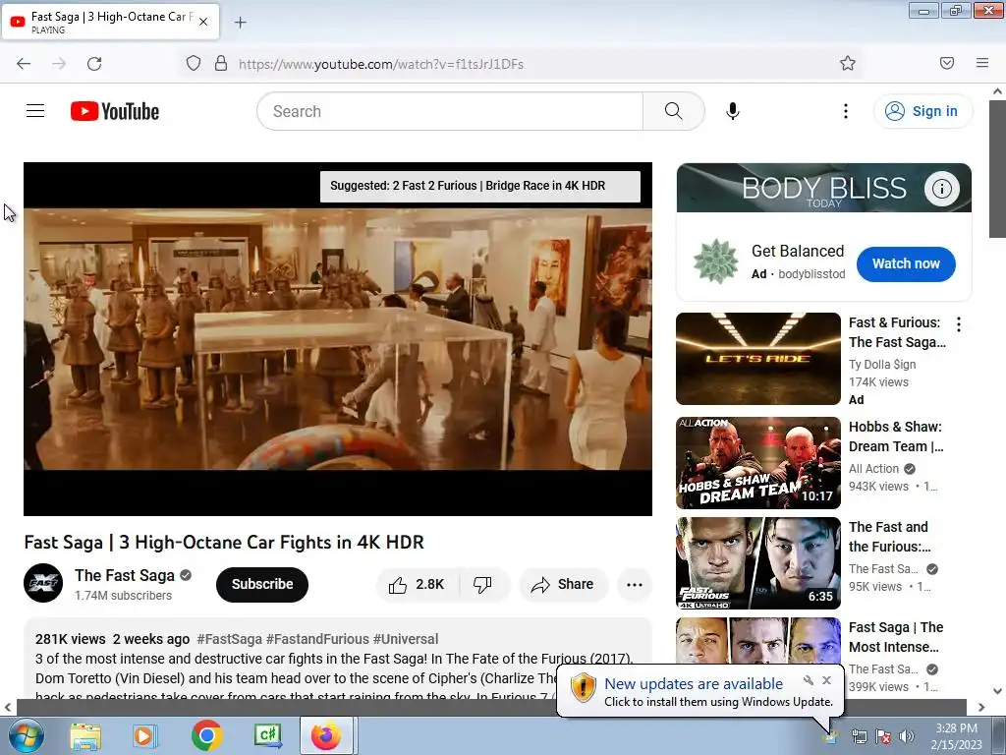The width and height of the screenshot is (1006, 755).
Task: Click the #FastandFurious hashtag
Action: pos(317,639)
